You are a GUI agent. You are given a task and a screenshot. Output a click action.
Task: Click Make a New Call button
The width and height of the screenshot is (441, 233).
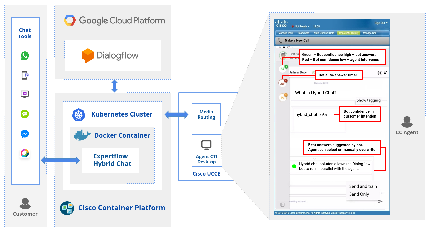pyautogui.click(x=297, y=40)
